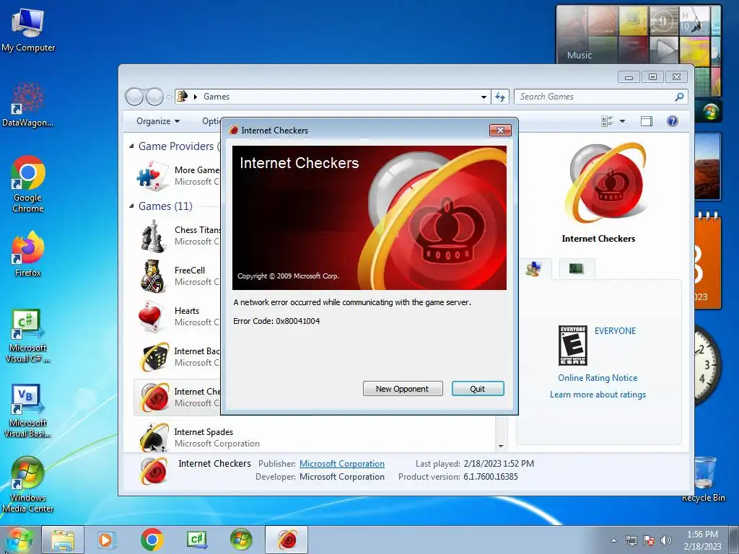This screenshot has width=739, height=554.
Task: Click the Windows Start orb
Action: (x=19, y=540)
